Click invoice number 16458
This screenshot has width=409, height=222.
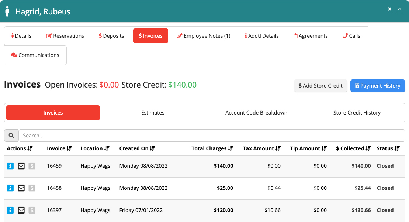[54, 188]
